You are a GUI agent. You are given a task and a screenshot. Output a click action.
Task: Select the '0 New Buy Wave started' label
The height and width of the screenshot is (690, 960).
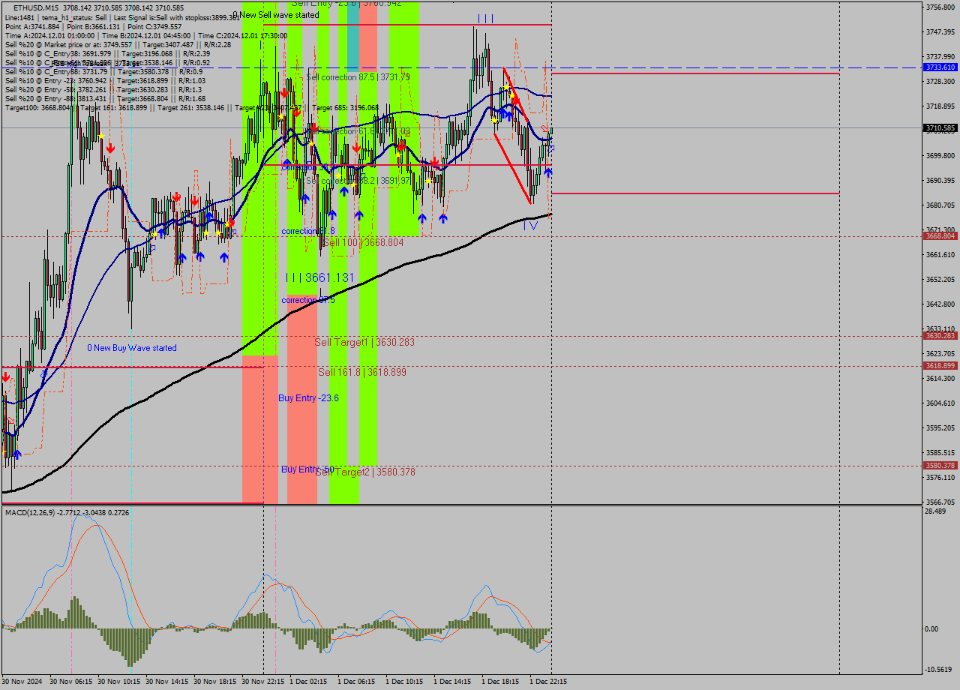[x=132, y=348]
